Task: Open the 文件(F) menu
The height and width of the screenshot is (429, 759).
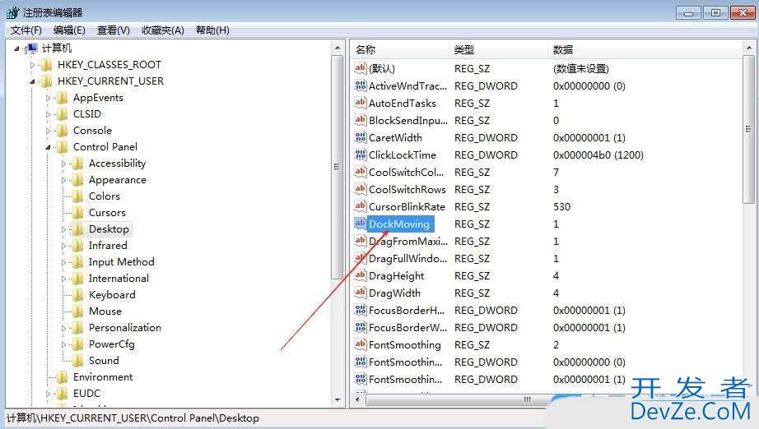Action: (x=26, y=30)
